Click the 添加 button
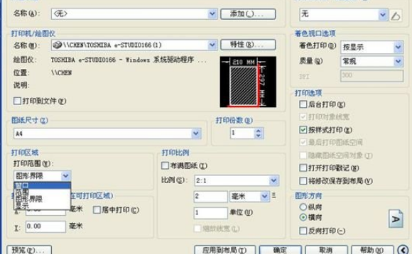 (248, 14)
